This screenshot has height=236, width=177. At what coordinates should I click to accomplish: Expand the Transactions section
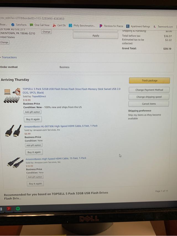9,57
